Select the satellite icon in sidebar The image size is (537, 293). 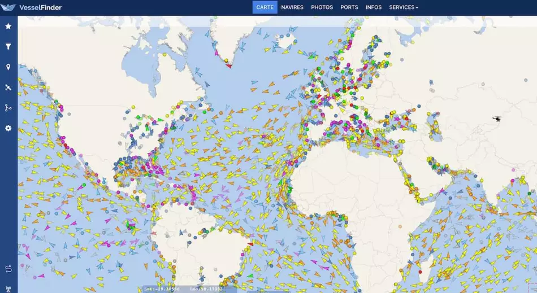click(x=8, y=88)
